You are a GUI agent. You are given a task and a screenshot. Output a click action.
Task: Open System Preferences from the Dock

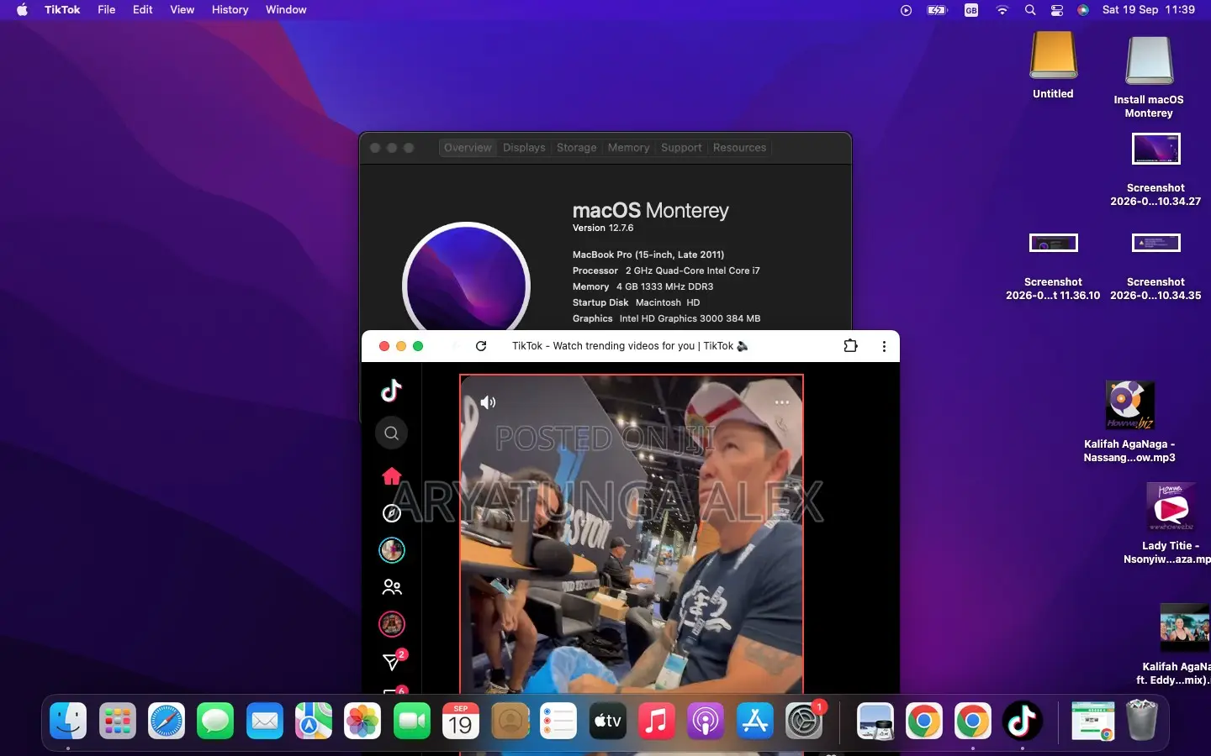(805, 721)
